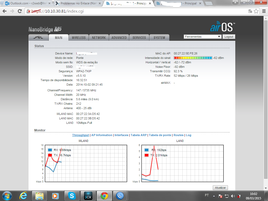
Task: Click the Action Center flag icon
Action: (x=220, y=196)
